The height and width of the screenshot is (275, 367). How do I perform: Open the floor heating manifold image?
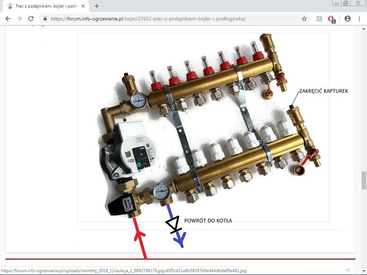click(x=203, y=127)
